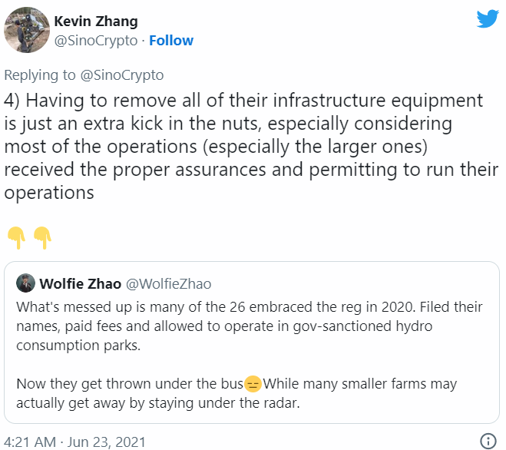Click Wolfie Zhao's small avatar
This screenshot has height=450, width=506.
[x=26, y=283]
